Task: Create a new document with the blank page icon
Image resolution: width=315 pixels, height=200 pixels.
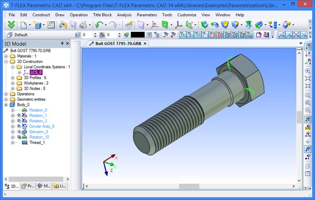Action: (x=23, y=25)
